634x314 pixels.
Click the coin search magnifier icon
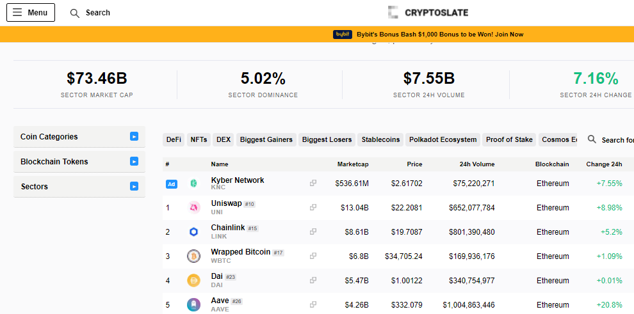pyautogui.click(x=592, y=139)
